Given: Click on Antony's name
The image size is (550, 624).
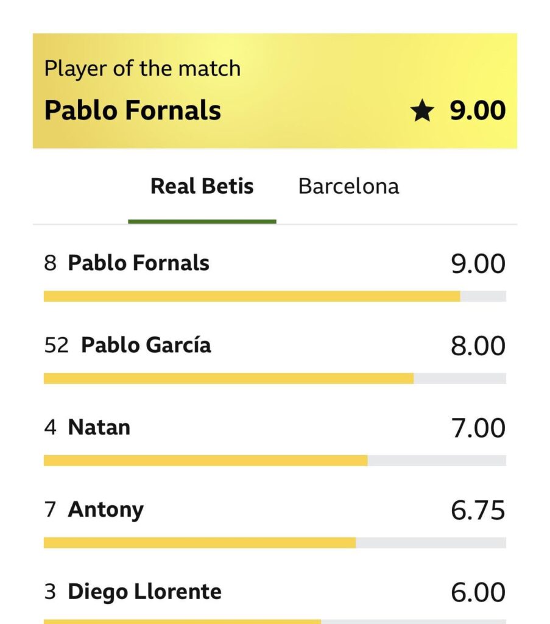Looking at the screenshot, I should point(105,509).
